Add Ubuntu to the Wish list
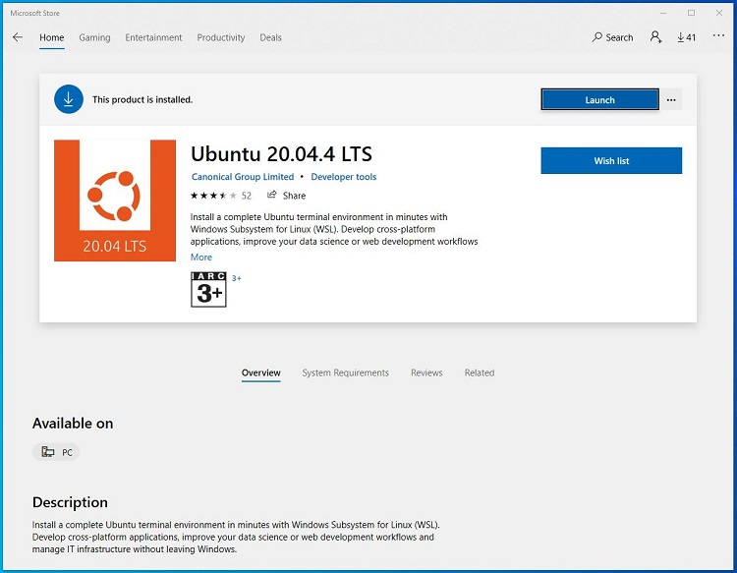 pyautogui.click(x=611, y=161)
